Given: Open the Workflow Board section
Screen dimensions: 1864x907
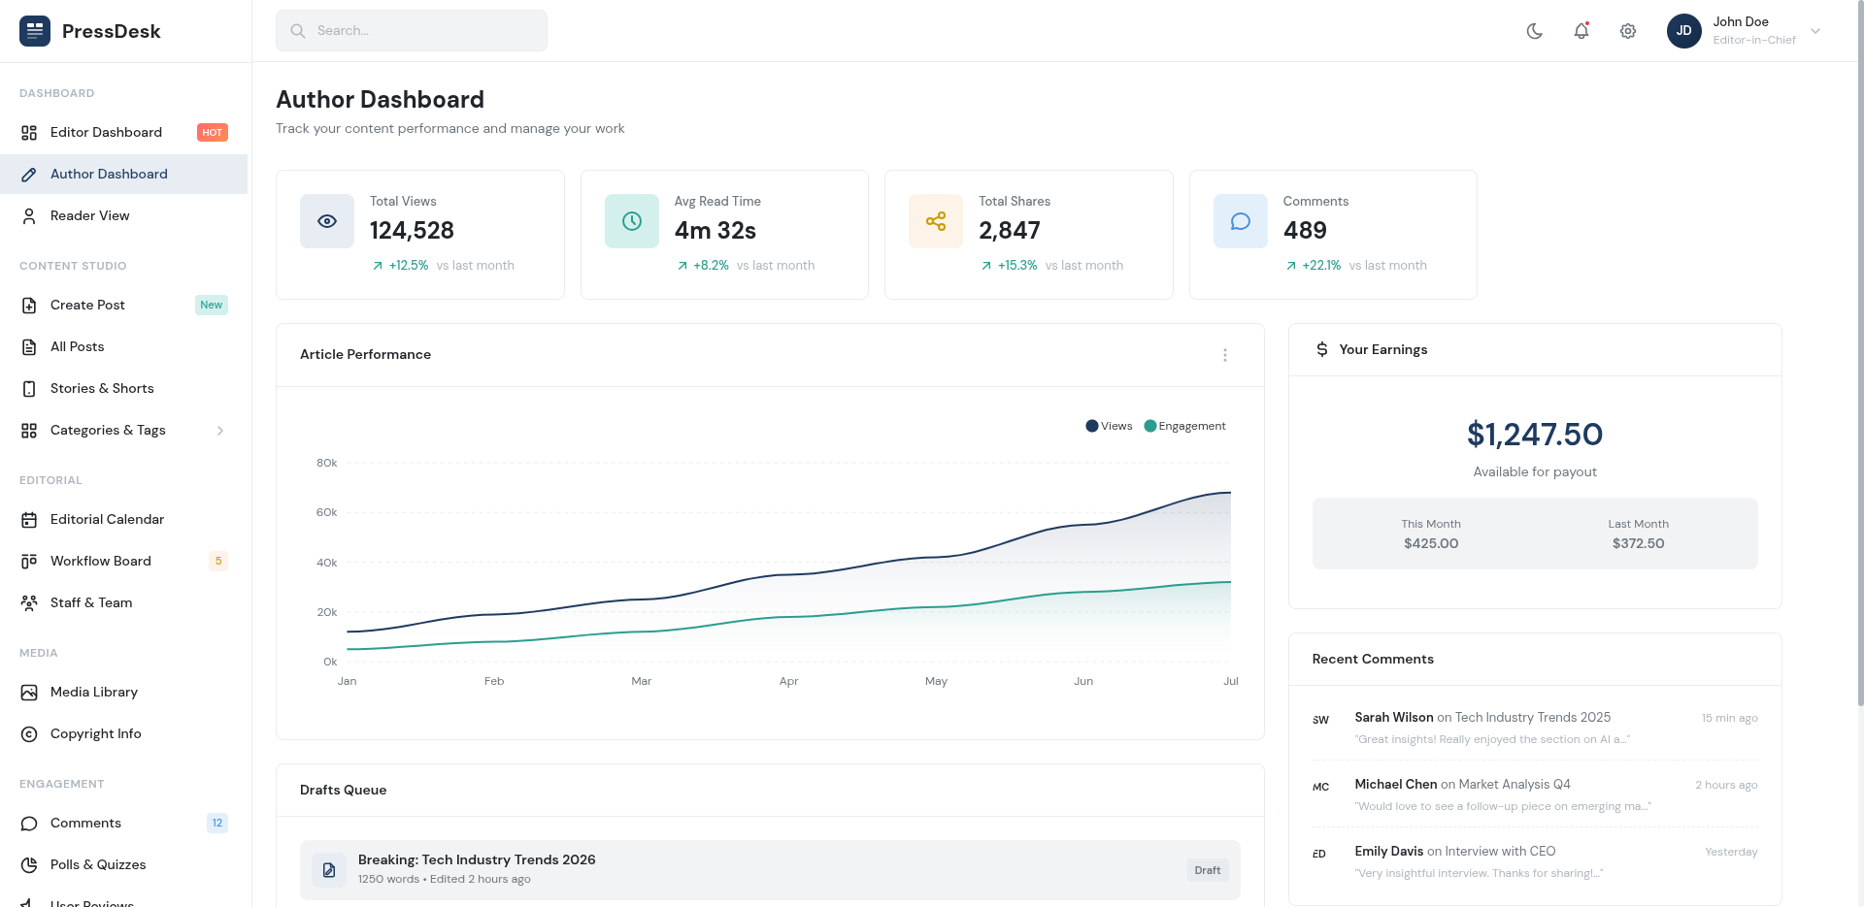Looking at the screenshot, I should (x=100, y=561).
